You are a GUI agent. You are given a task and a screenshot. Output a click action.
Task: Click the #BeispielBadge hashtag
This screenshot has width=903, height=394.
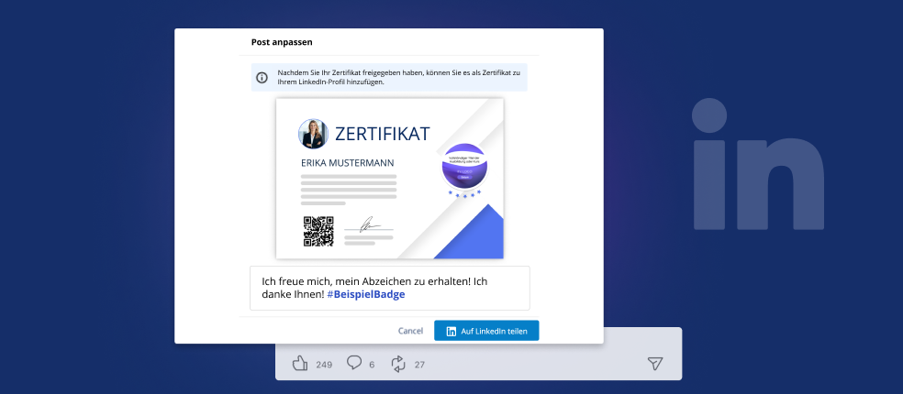[366, 294]
